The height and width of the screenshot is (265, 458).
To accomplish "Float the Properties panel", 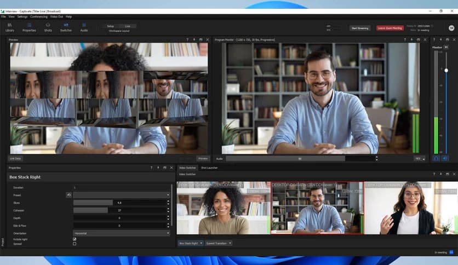I will (165, 168).
